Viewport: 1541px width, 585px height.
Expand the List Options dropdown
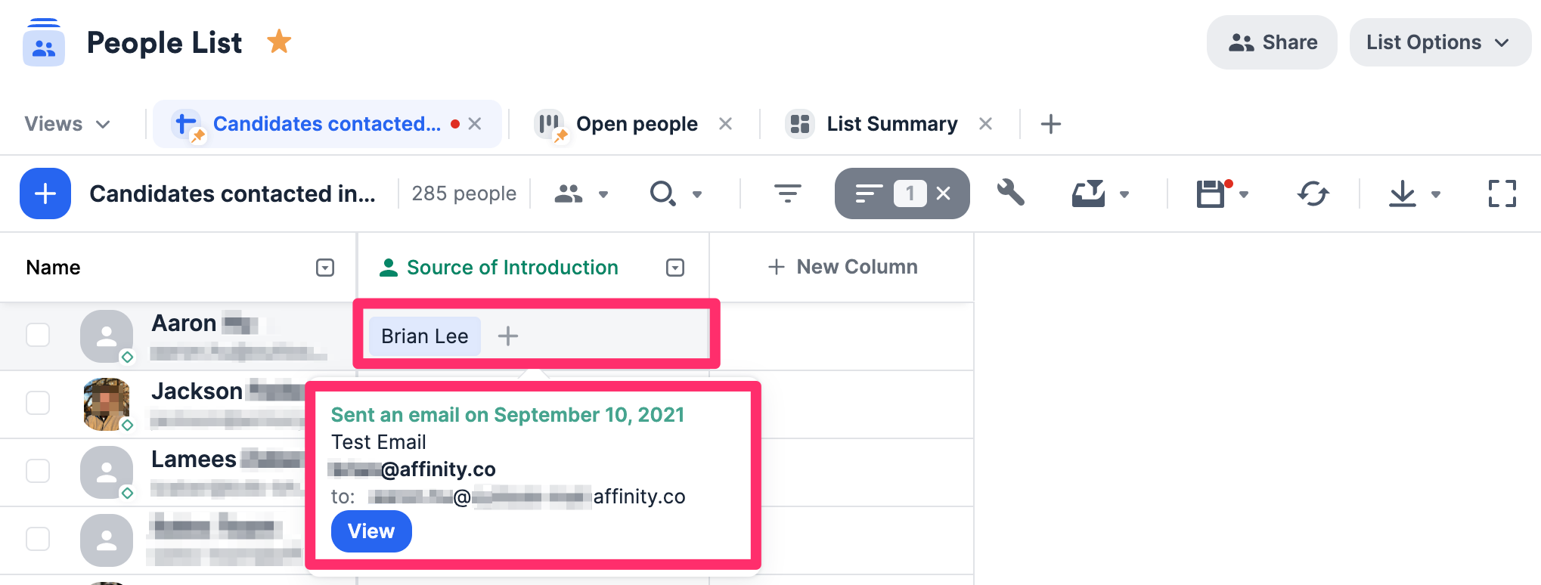tap(1439, 42)
